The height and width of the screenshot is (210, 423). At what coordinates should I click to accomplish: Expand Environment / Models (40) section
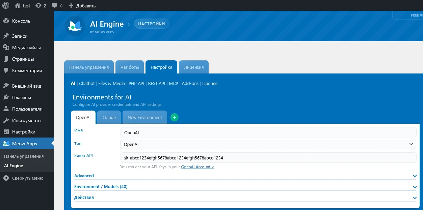click(246, 186)
